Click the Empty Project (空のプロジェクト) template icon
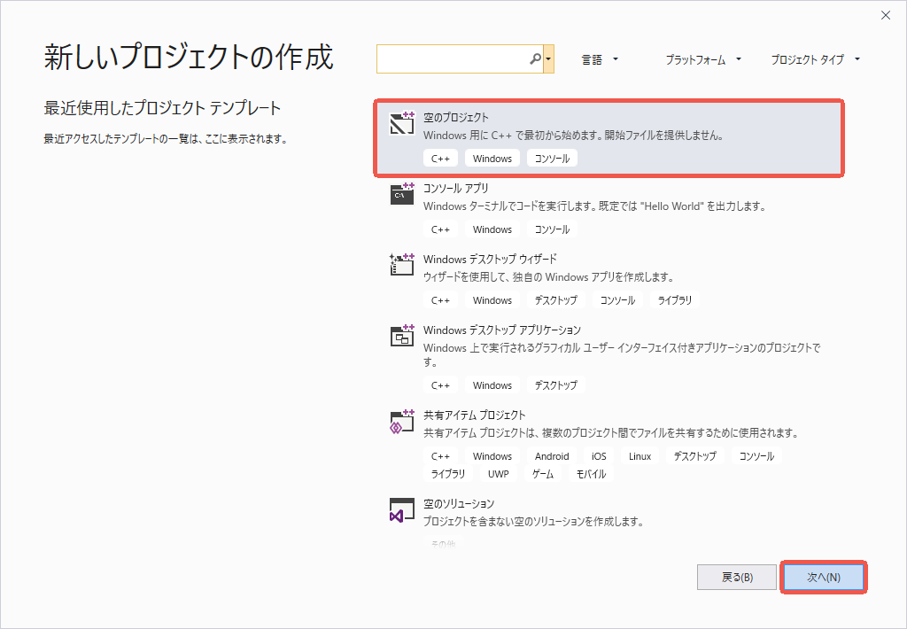This screenshot has width=907, height=629. pos(402,124)
